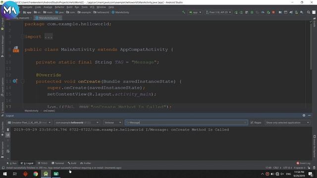Open the VCS menu
317x178 pixels.
pos(92,7)
